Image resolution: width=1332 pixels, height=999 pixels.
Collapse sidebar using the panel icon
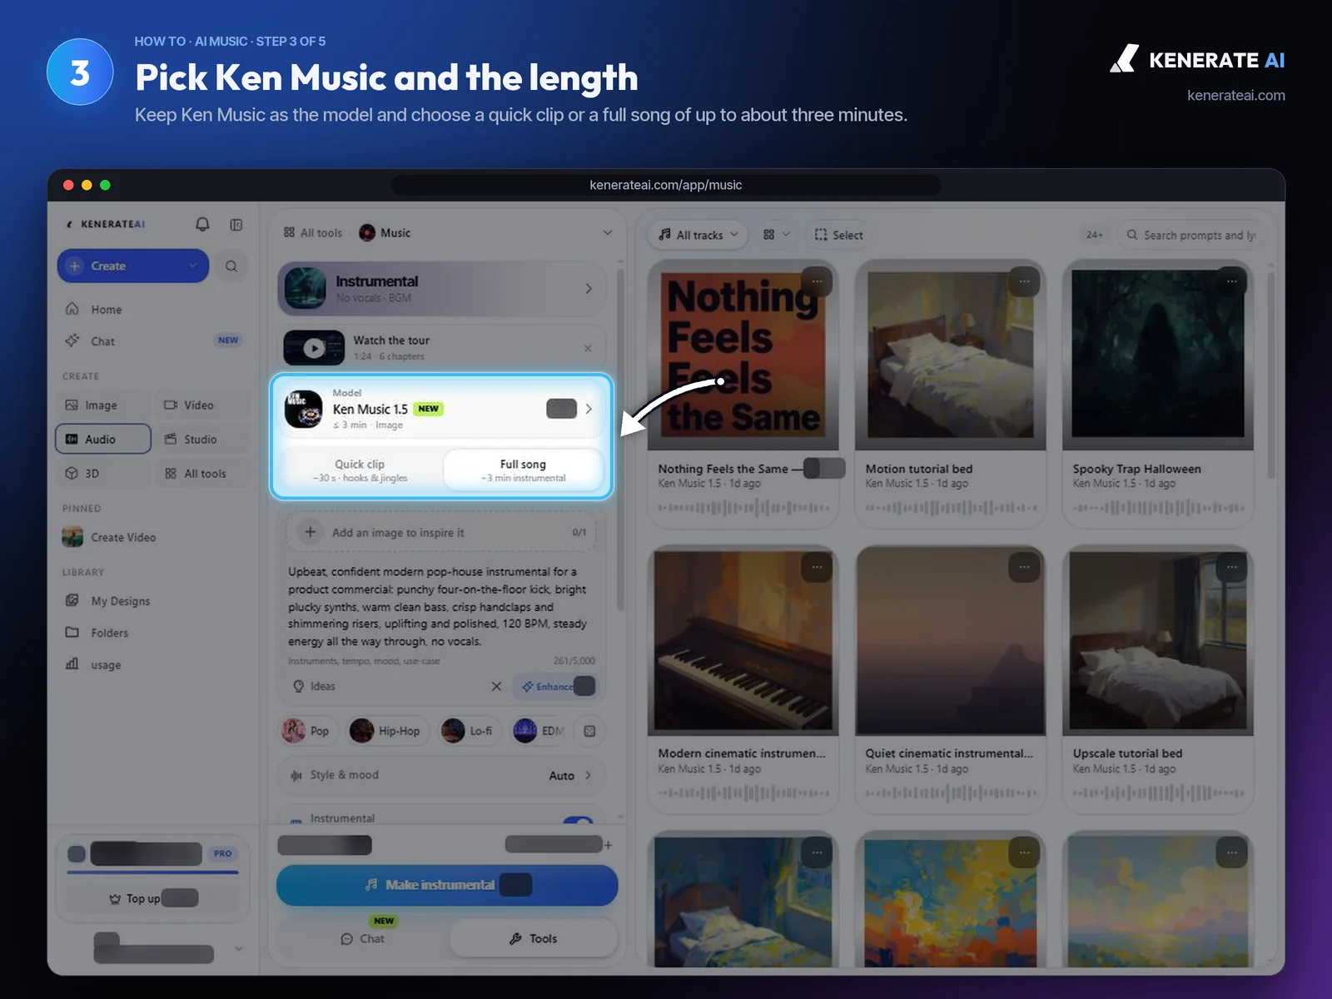click(x=236, y=225)
